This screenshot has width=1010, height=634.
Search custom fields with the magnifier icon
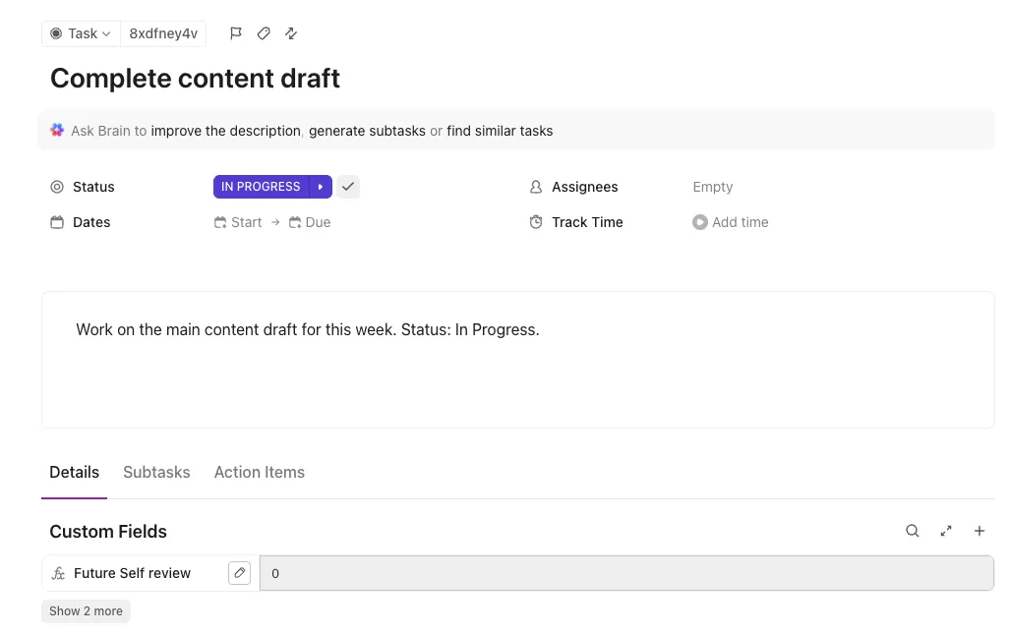pyautogui.click(x=912, y=531)
